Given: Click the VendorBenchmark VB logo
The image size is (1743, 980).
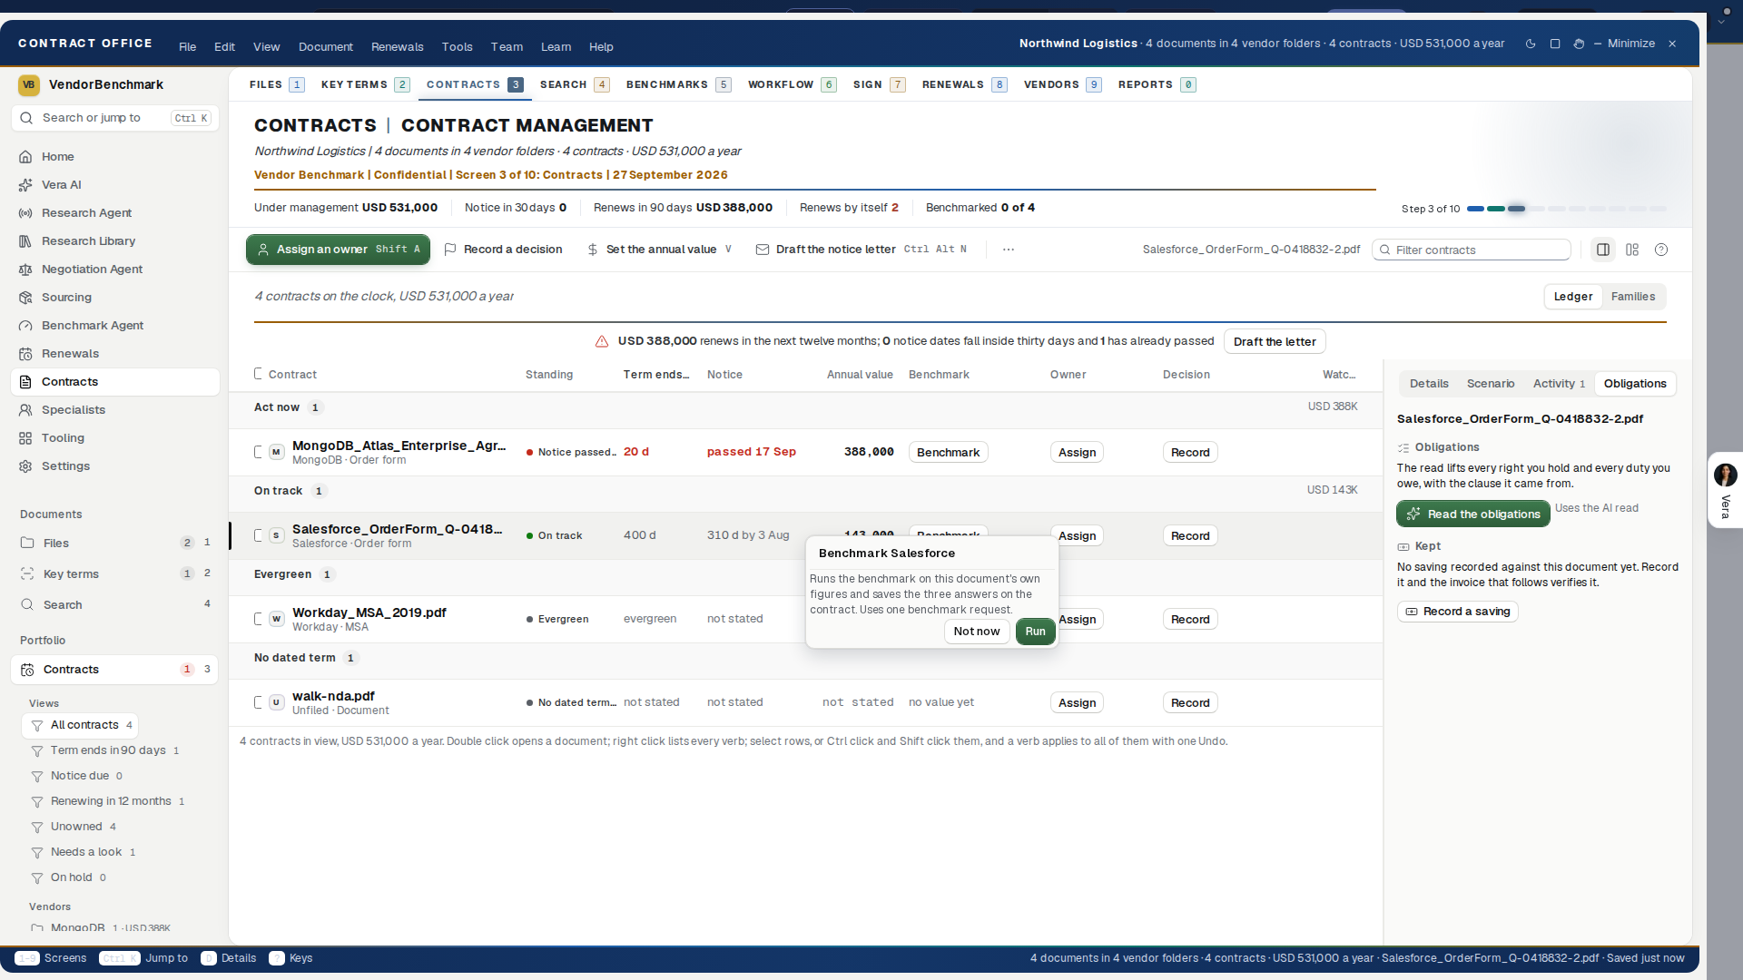Looking at the screenshot, I should tap(29, 84).
